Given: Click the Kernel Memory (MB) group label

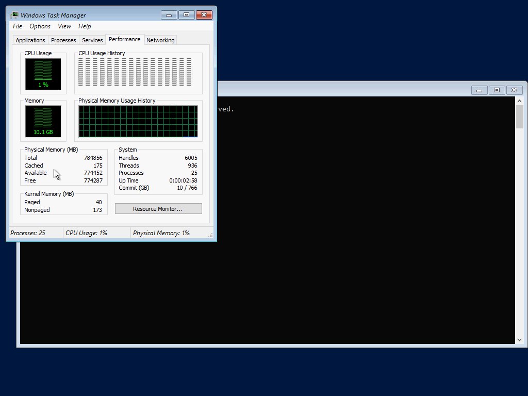Looking at the screenshot, I should (x=49, y=194).
